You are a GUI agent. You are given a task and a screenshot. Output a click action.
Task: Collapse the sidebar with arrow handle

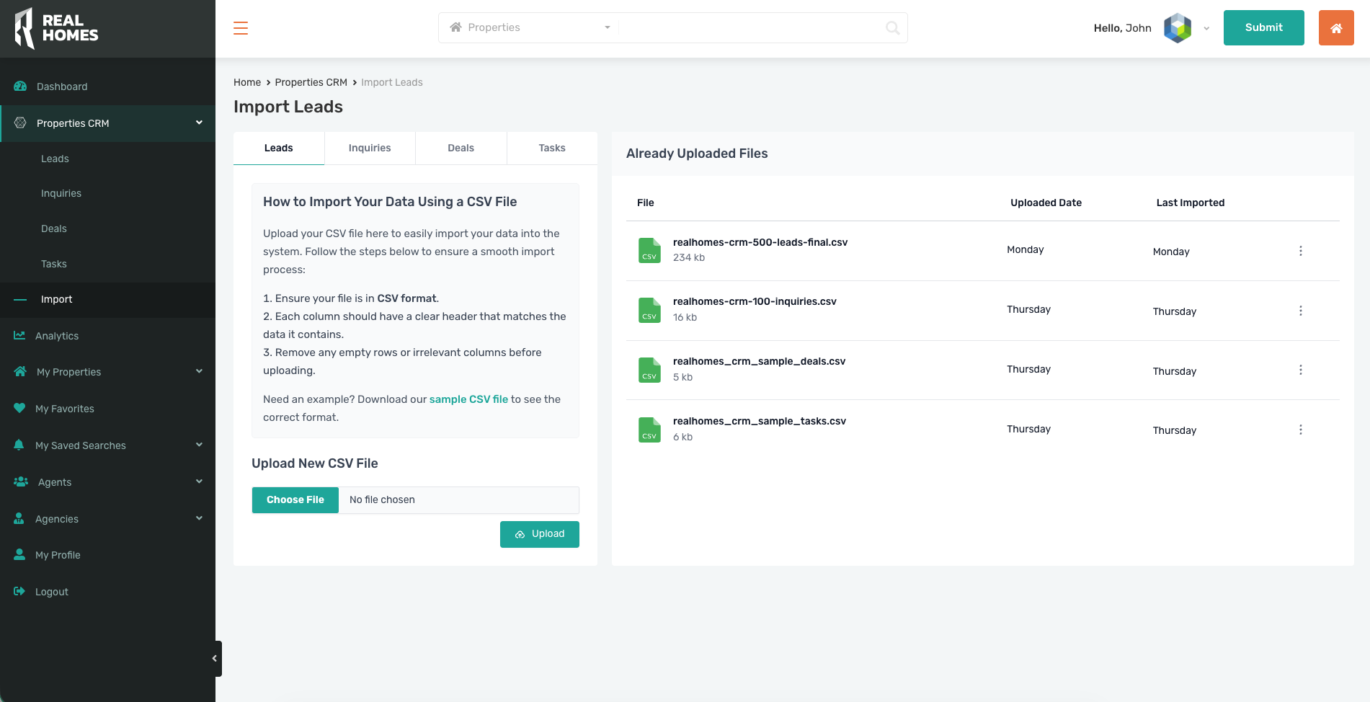tap(215, 658)
